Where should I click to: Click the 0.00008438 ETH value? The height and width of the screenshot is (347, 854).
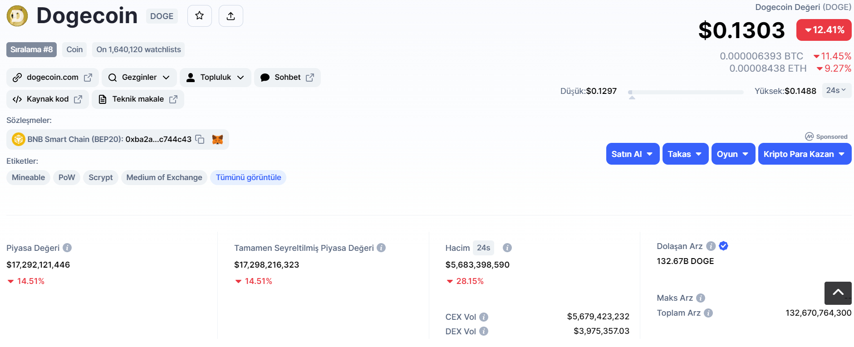point(768,68)
